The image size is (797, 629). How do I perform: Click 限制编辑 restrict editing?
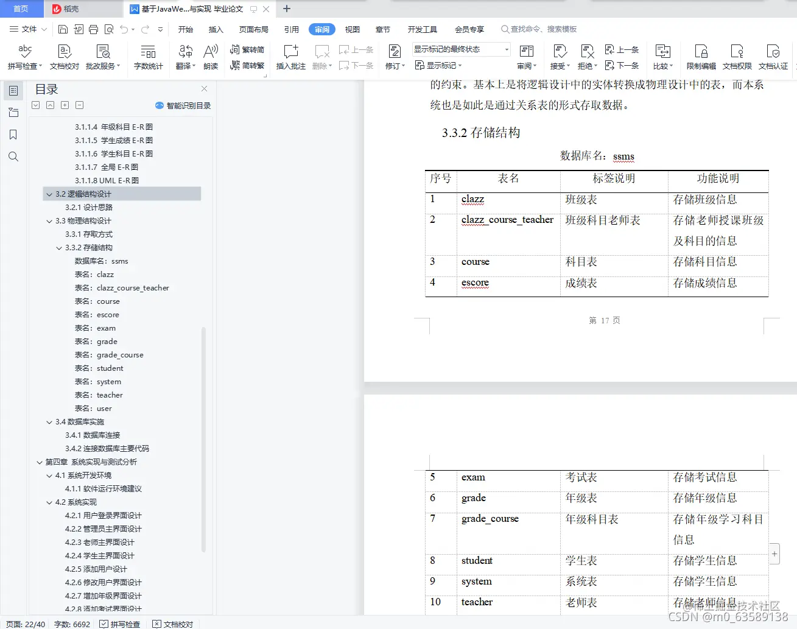click(x=701, y=57)
